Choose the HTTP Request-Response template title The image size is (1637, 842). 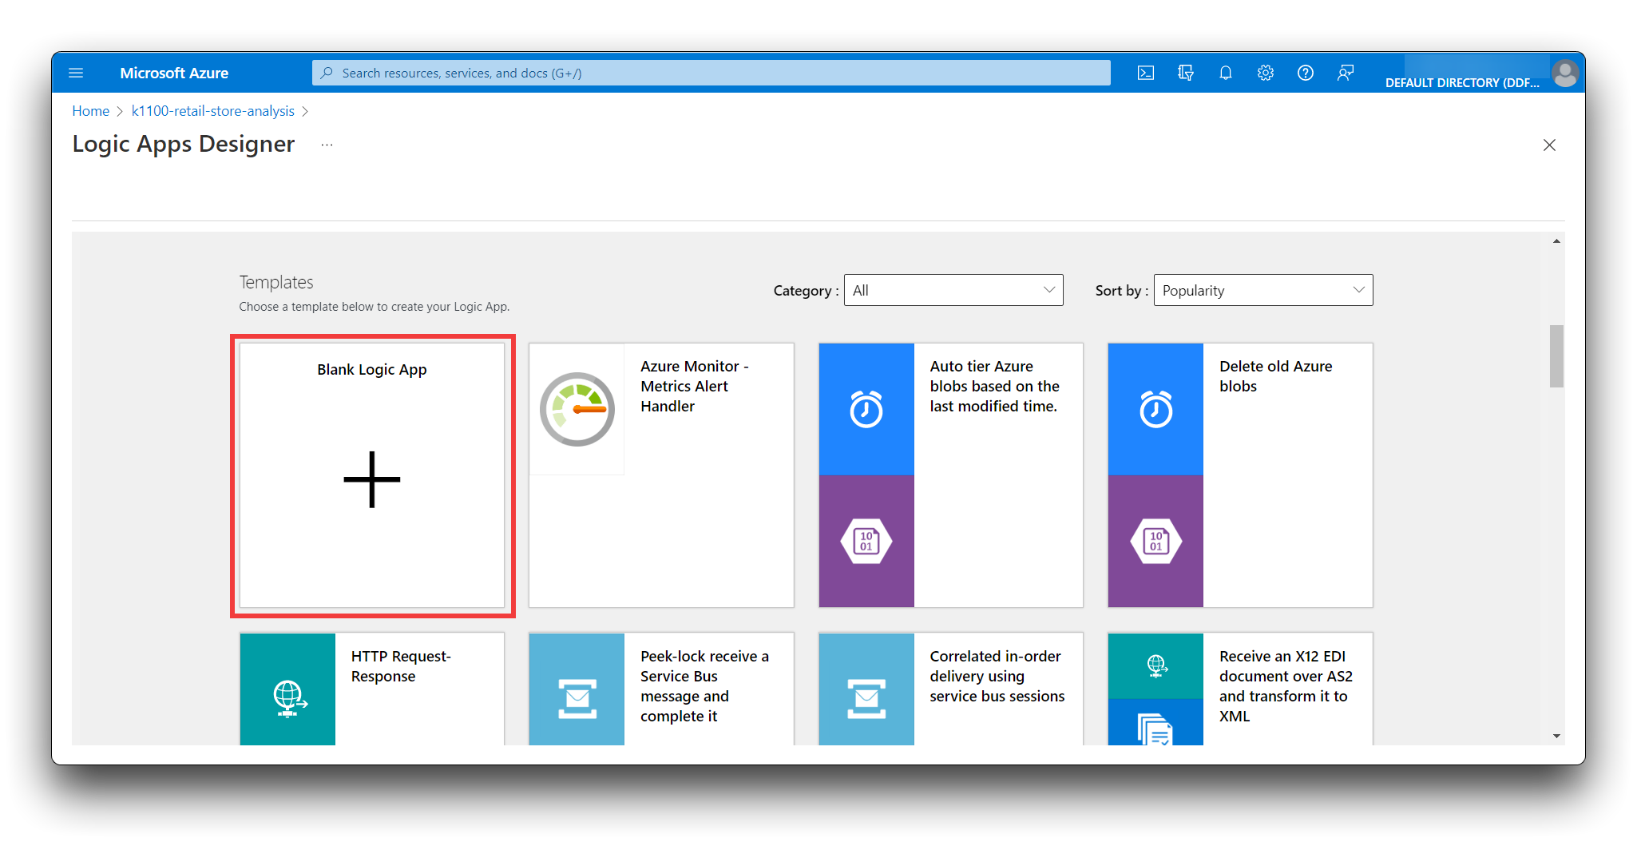pyautogui.click(x=401, y=666)
